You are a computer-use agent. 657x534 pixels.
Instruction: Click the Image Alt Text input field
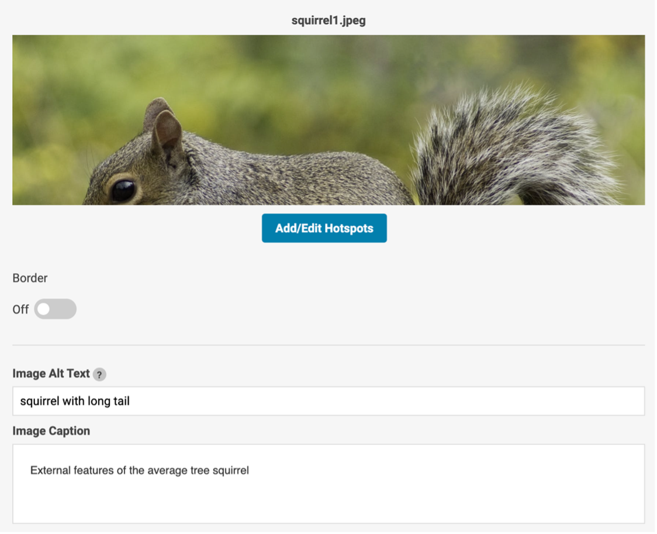[x=328, y=401]
